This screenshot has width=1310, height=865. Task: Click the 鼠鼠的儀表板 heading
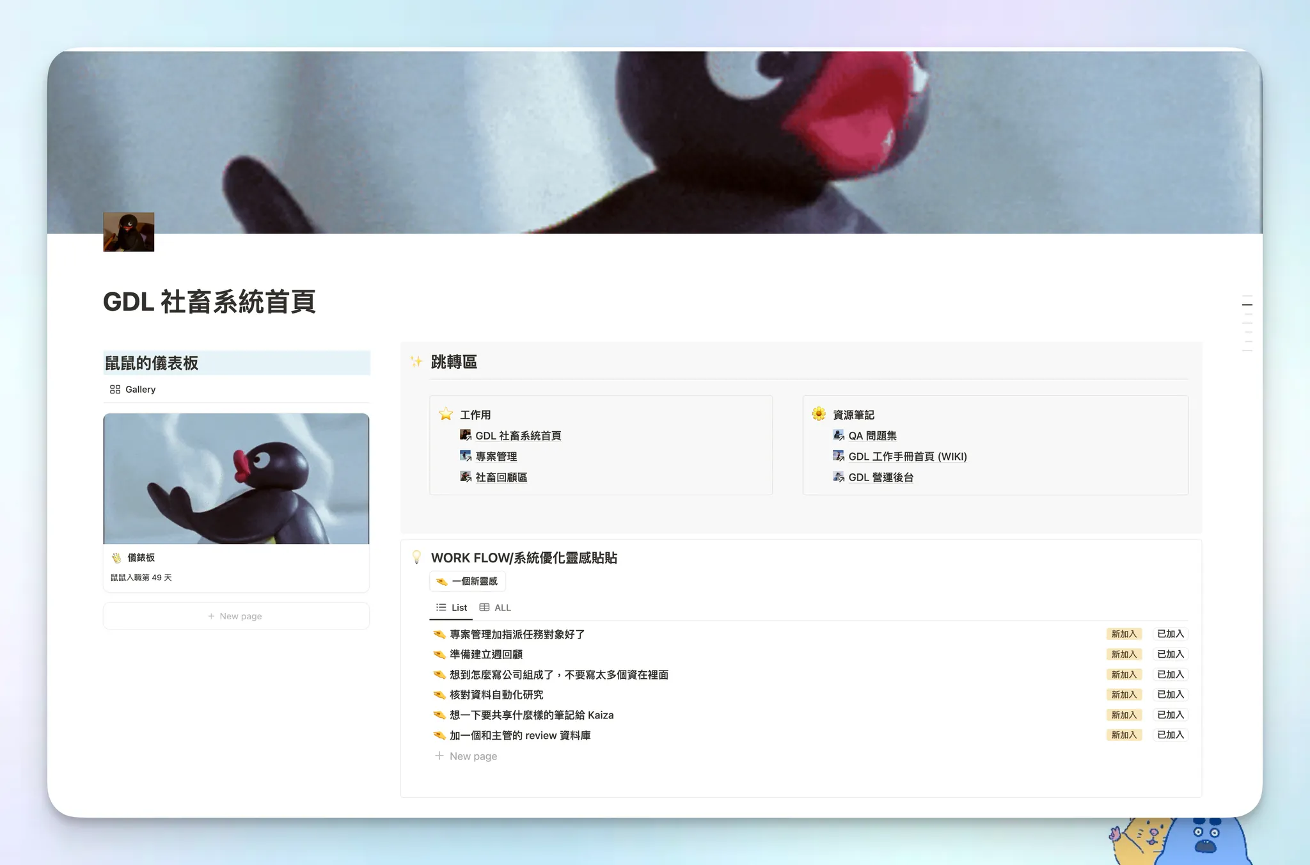[152, 363]
